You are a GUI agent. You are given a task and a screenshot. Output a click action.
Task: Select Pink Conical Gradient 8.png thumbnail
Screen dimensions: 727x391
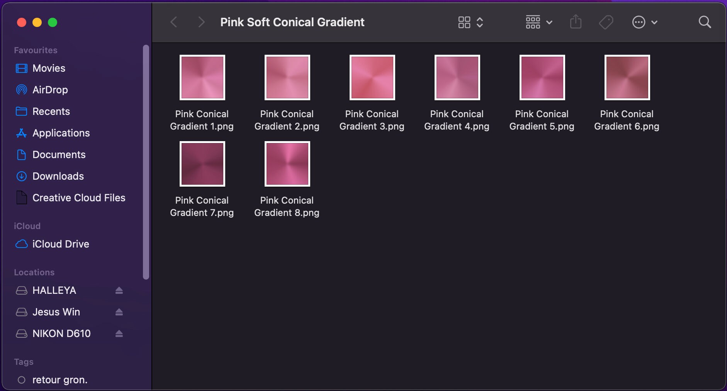287,164
